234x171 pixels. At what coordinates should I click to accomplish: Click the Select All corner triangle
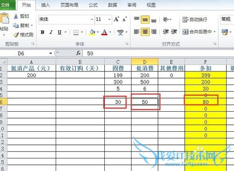[x=3, y=62]
